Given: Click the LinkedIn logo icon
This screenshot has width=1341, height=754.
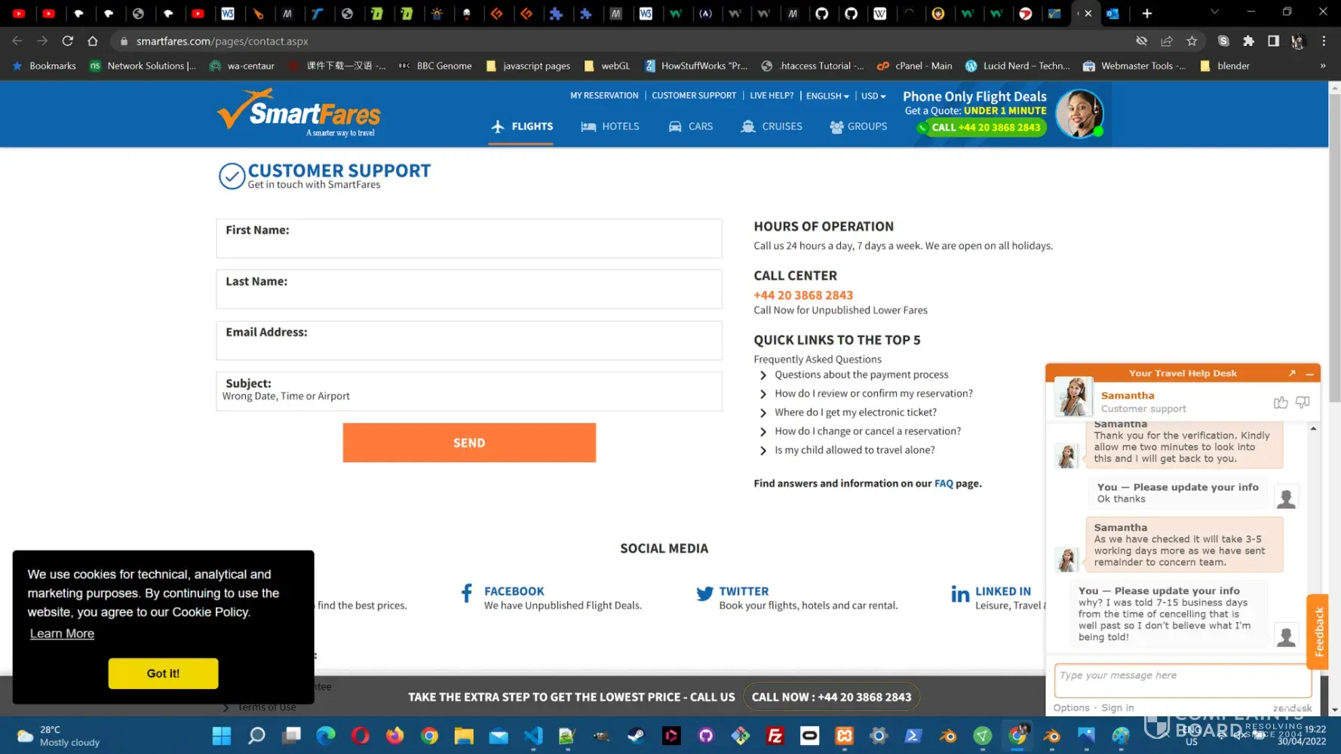Looking at the screenshot, I should tap(960, 594).
